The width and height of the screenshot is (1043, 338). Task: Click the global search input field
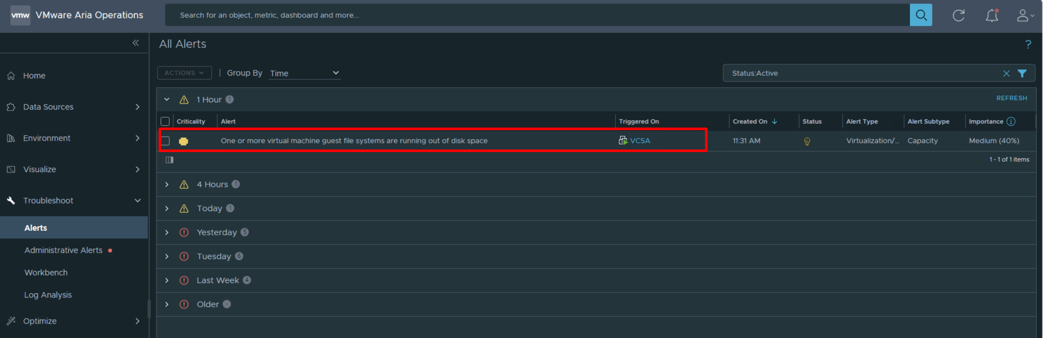click(x=537, y=15)
